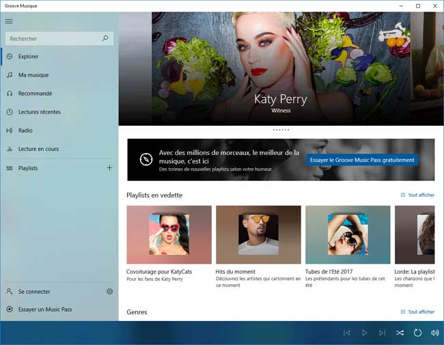Viewport: 444px width, 345px height.
Task: Focus the Rechercher search field
Action: 59,38
